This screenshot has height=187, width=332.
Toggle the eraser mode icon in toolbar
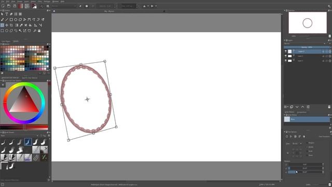pyautogui.click(x=80, y=6)
